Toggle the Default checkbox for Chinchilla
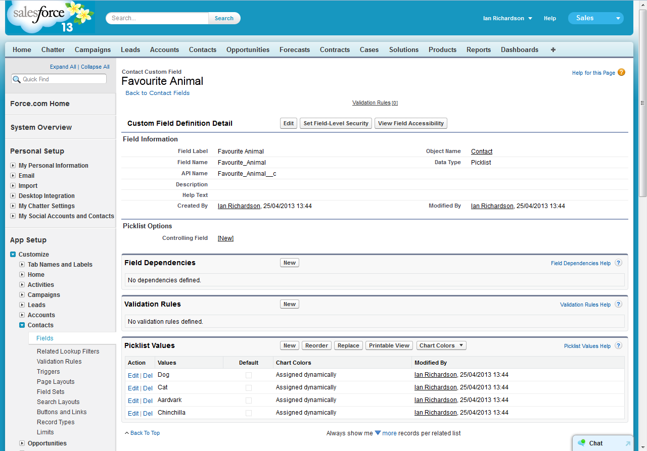 (248, 413)
